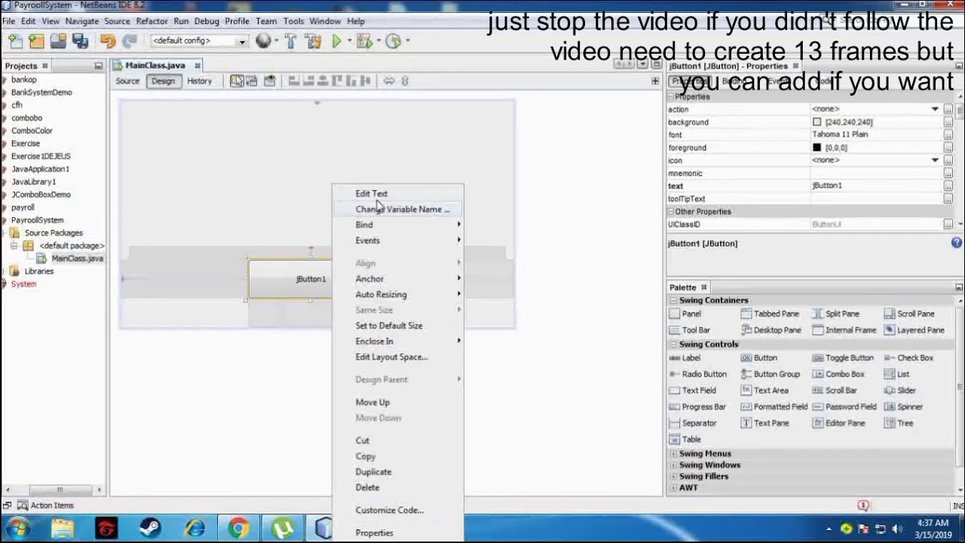The height and width of the screenshot is (543, 965).
Task: Expand the Swing Fillers palette category
Action: [x=672, y=477]
